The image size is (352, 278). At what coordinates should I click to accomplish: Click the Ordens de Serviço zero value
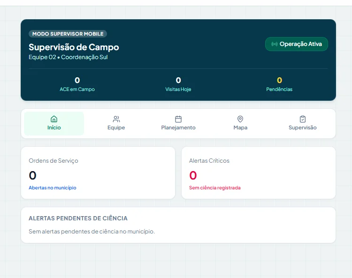[x=32, y=175]
